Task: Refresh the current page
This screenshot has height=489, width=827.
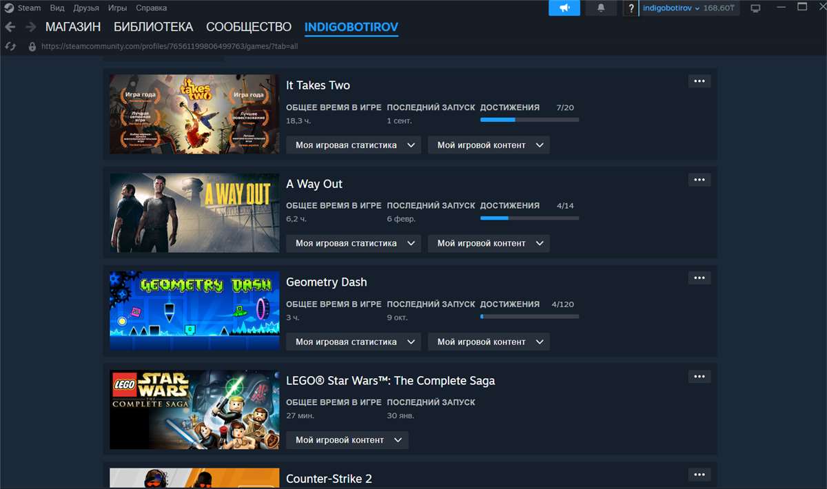Action: tap(10, 46)
